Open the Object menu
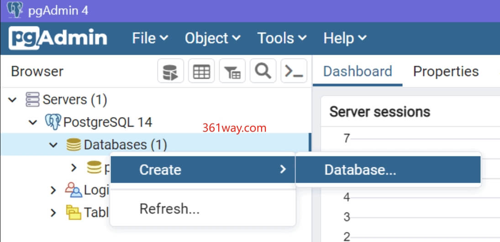The image size is (500, 242). click(x=213, y=38)
